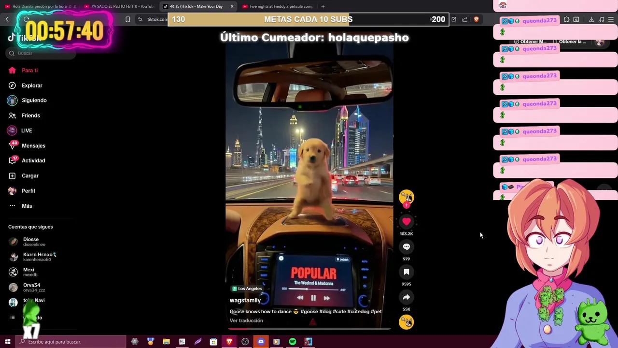Open the Friends section
Screen dimensions: 618x348
click(x=24, y=116)
